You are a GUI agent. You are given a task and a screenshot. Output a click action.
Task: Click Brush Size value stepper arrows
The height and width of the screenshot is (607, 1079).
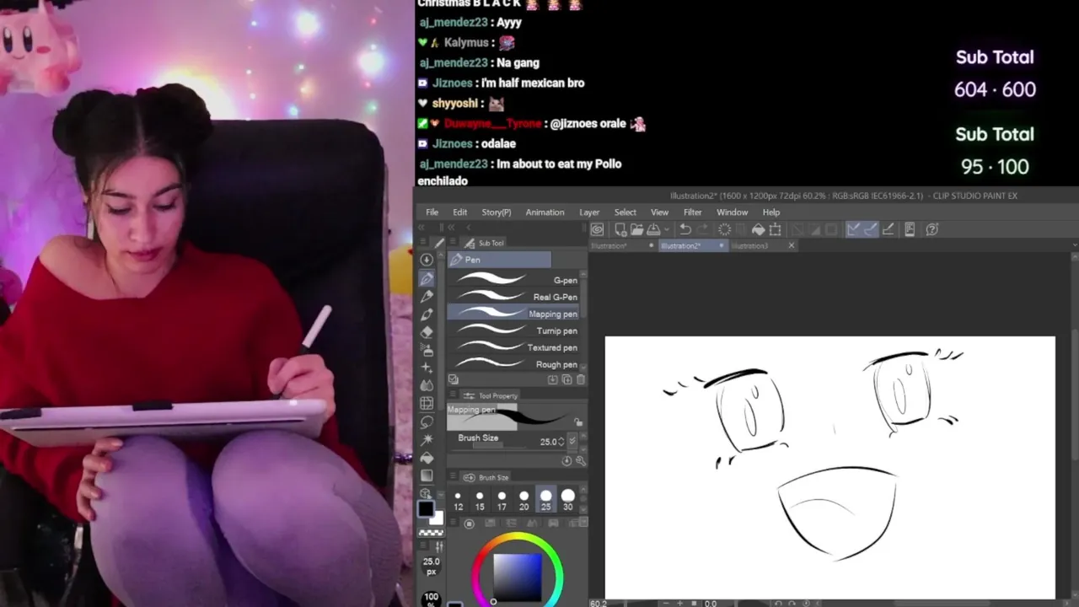click(x=561, y=442)
